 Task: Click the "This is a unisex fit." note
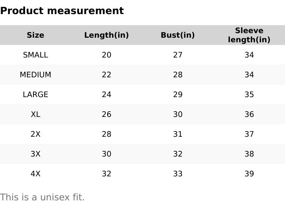click(x=42, y=197)
